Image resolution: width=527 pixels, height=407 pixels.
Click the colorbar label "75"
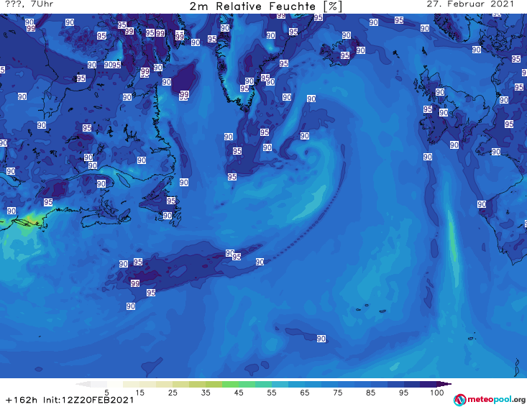(x=337, y=393)
